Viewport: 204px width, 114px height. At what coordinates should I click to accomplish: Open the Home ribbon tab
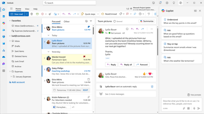point(18,9)
